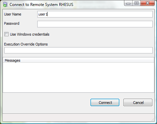Screen dimensions: 157x124
Task: Focus the User Name input field
Action: tap(95, 14)
